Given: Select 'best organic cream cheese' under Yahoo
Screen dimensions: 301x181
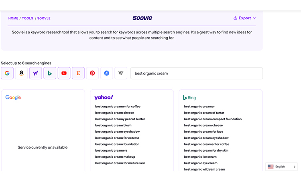Looking at the screenshot, I should click(114, 113).
